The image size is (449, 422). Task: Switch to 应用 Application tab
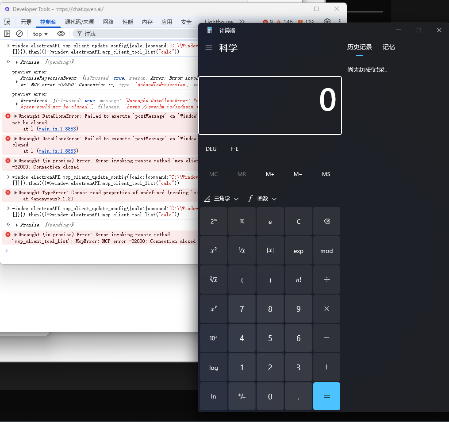(x=167, y=22)
